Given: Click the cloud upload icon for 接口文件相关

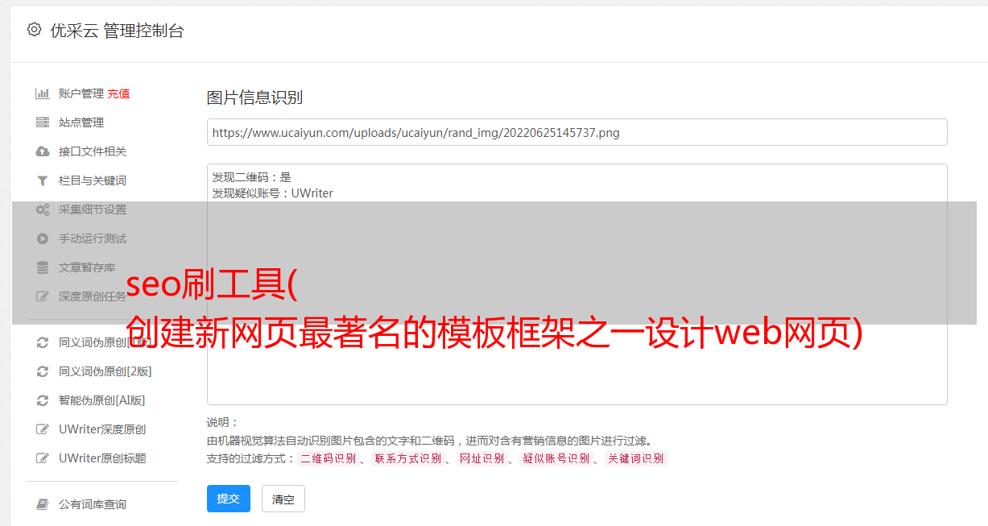Looking at the screenshot, I should click(43, 151).
